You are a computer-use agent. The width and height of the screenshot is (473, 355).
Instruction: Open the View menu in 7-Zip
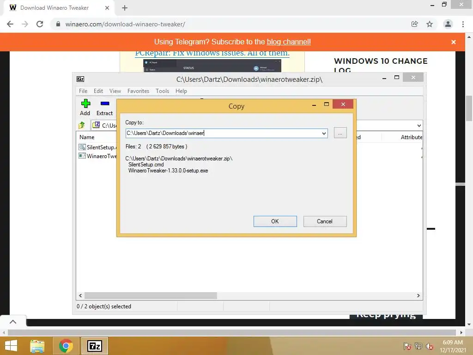point(115,91)
